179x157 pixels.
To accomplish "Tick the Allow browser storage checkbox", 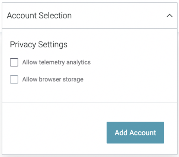I will 14,79.
